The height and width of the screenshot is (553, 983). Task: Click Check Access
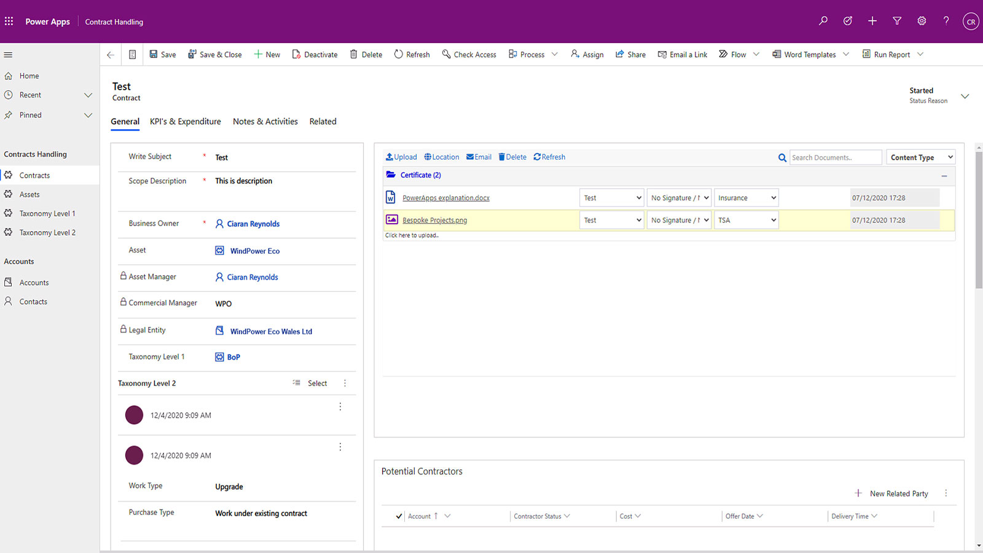(x=469, y=55)
